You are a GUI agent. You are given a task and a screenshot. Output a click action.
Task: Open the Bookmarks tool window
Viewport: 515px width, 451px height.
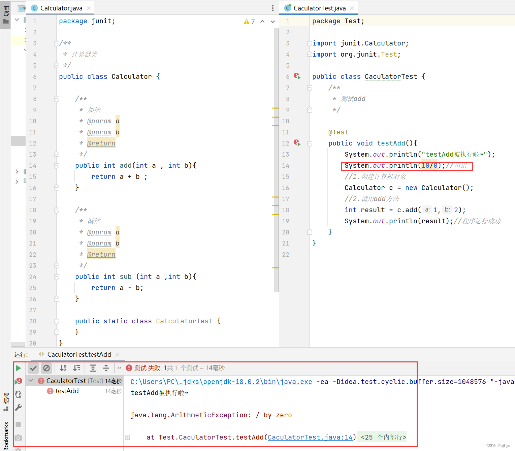tap(6, 436)
